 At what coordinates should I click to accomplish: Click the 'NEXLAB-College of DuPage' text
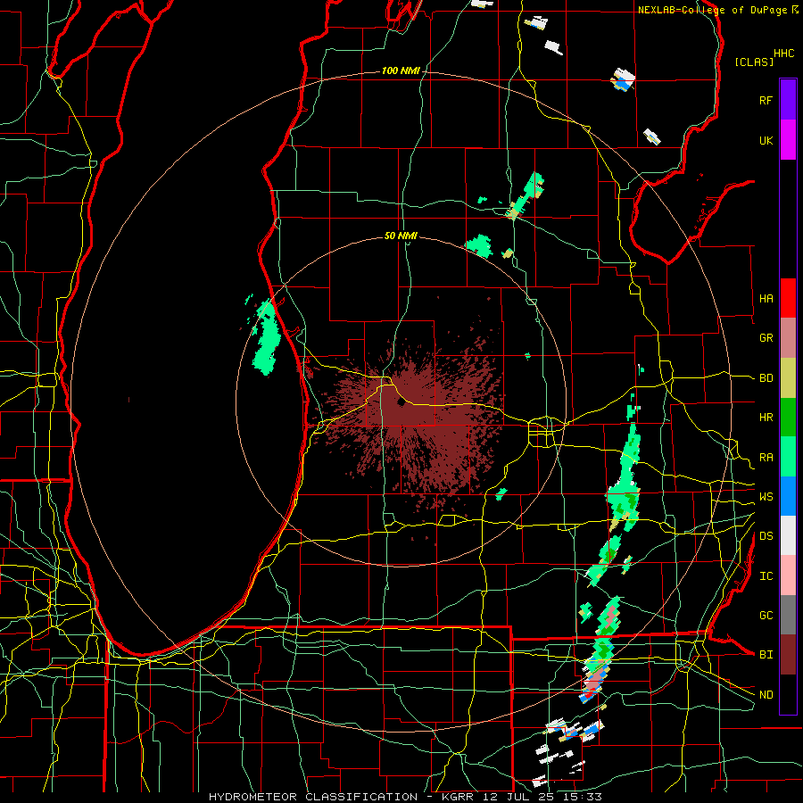tap(714, 10)
